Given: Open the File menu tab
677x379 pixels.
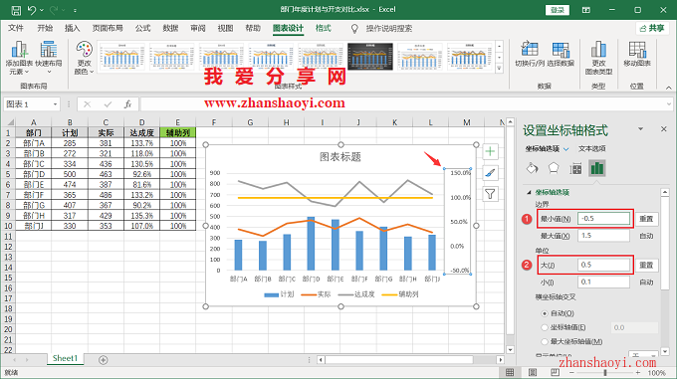Looking at the screenshot, I should tap(16, 29).
